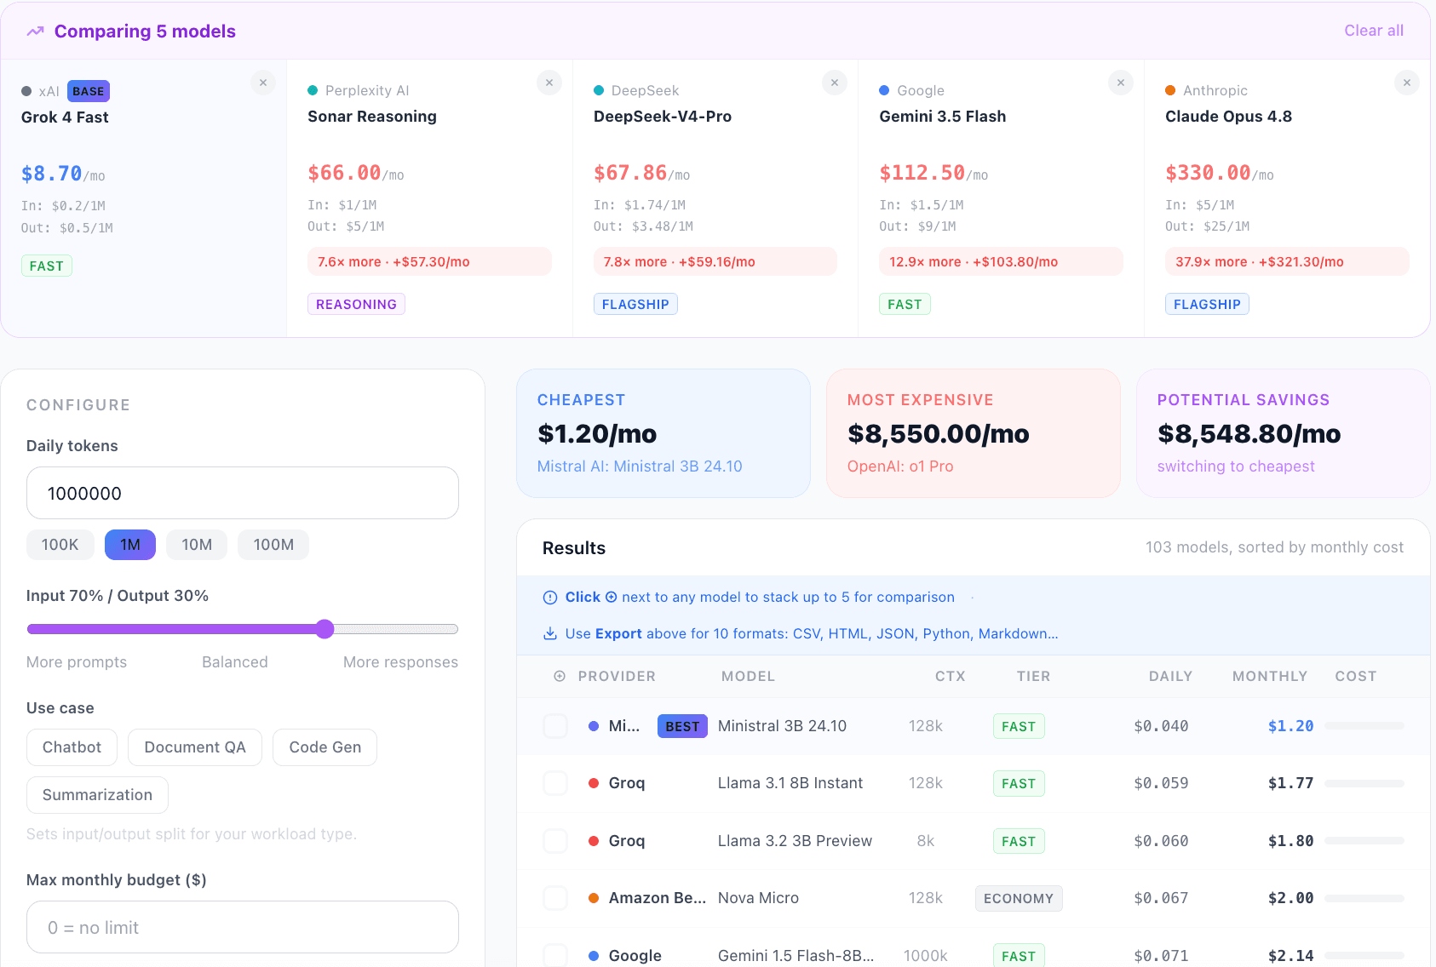The height and width of the screenshot is (967, 1436).
Task: Check the Gemini 1.5 Flash-8B compare checkbox
Action: (555, 956)
